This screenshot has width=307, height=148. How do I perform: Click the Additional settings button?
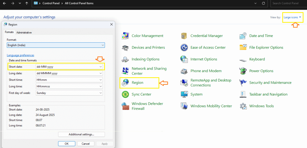point(82,134)
